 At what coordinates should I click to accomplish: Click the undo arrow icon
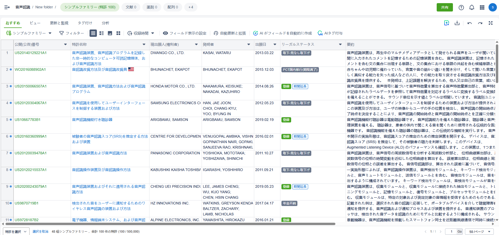(470, 23)
